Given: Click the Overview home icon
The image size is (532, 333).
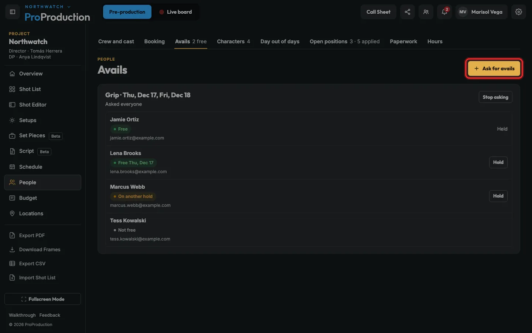Looking at the screenshot, I should 12,74.
